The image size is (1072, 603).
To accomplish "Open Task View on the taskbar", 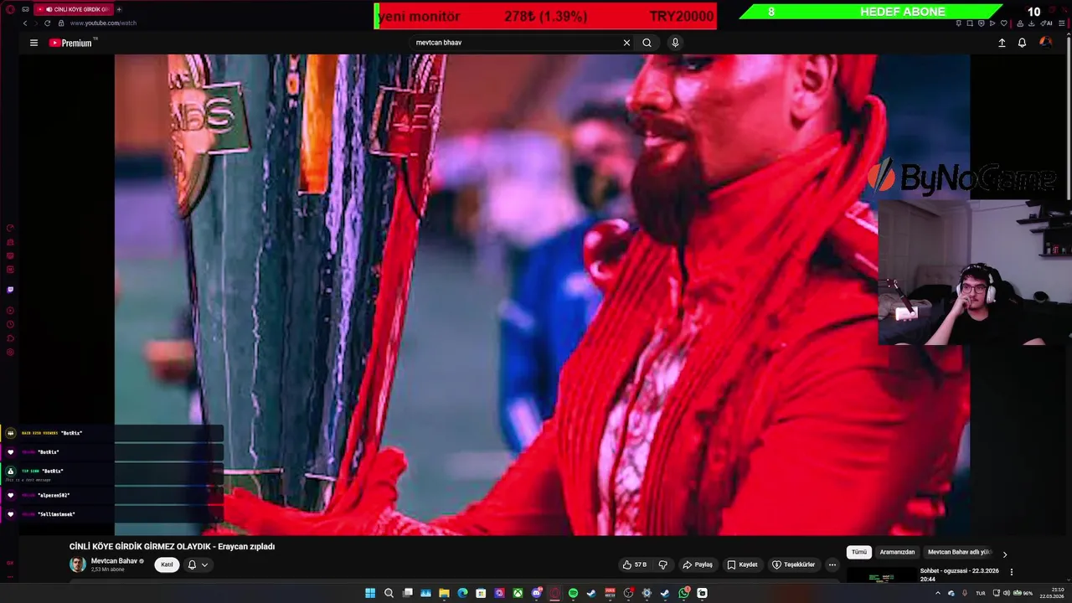I will 408,593.
